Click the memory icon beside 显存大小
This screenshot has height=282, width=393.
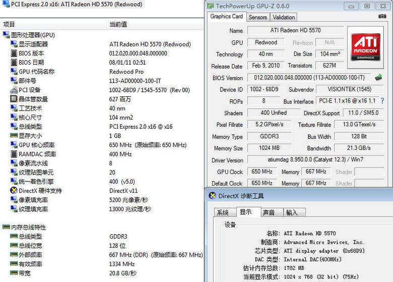(14, 136)
